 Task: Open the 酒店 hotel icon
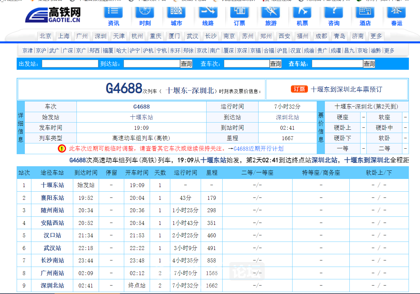coord(365,16)
